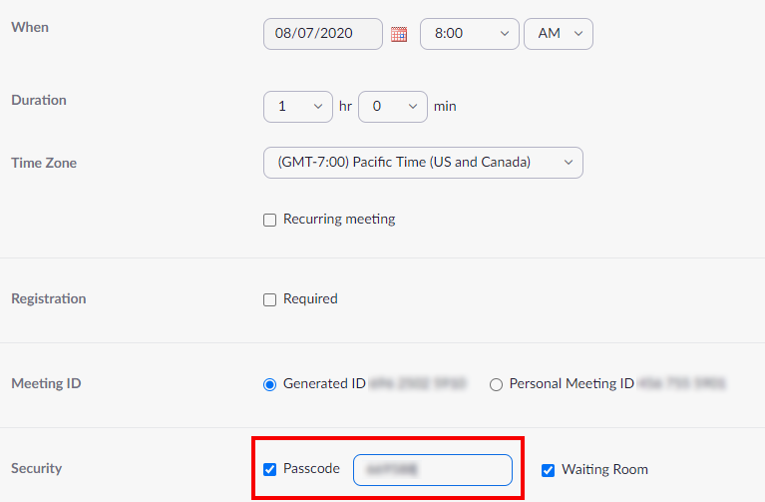This screenshot has height=502, width=765.
Task: Click the Security row label
Action: (36, 468)
